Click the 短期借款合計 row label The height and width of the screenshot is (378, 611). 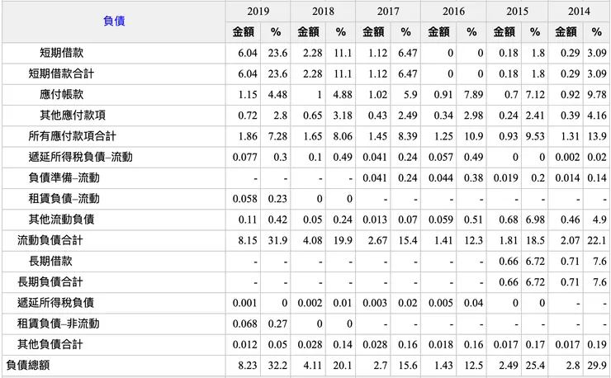click(x=61, y=73)
